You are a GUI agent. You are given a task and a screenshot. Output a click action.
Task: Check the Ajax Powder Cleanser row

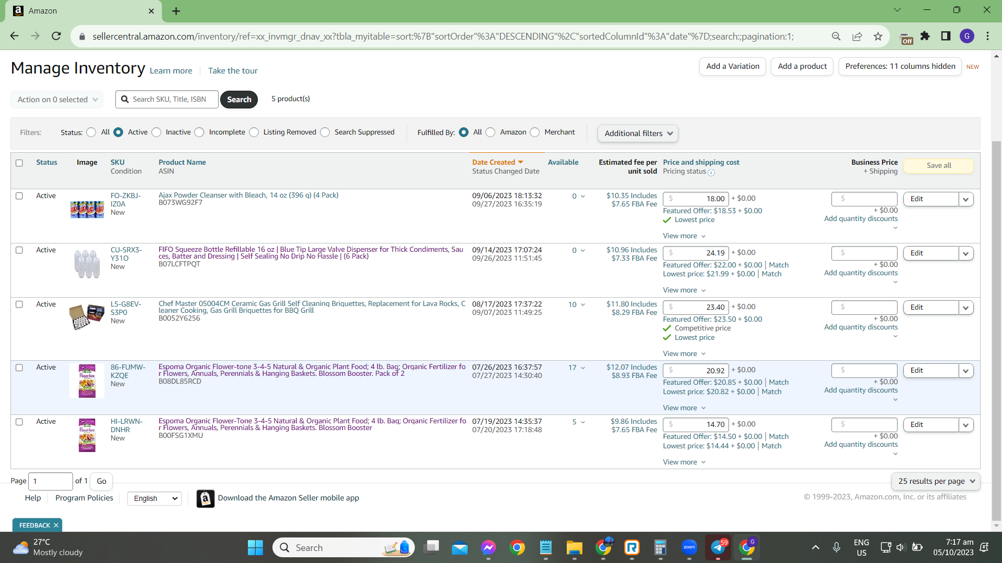pos(19,196)
